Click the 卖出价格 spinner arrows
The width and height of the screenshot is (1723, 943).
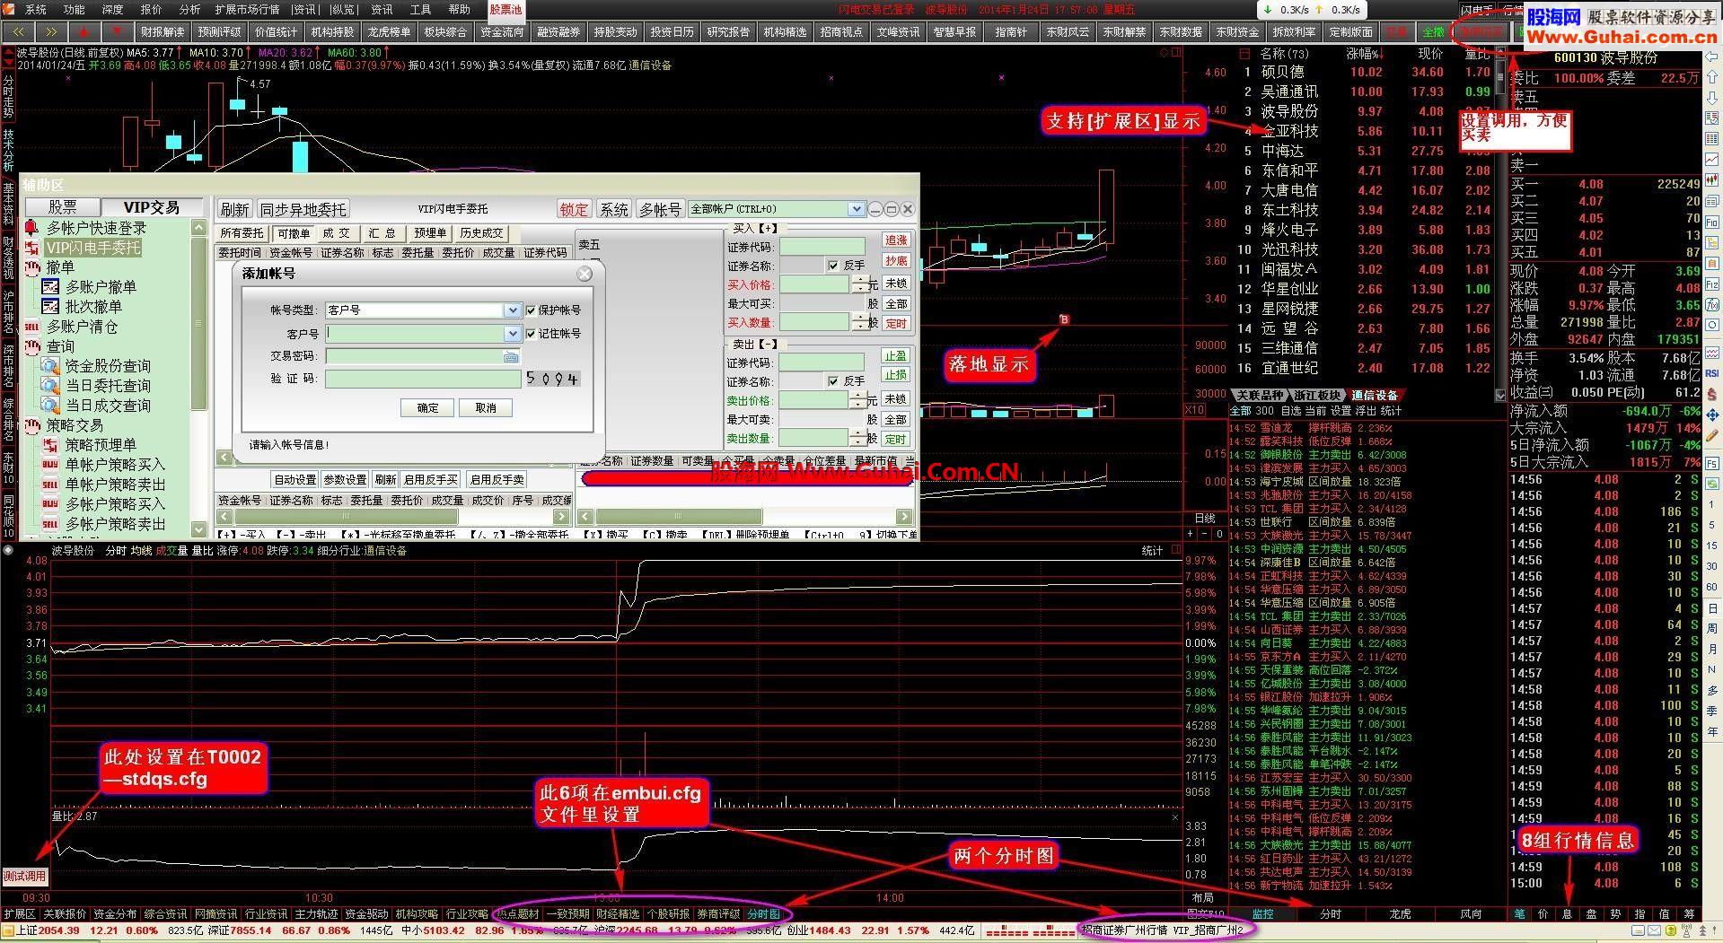click(x=860, y=400)
